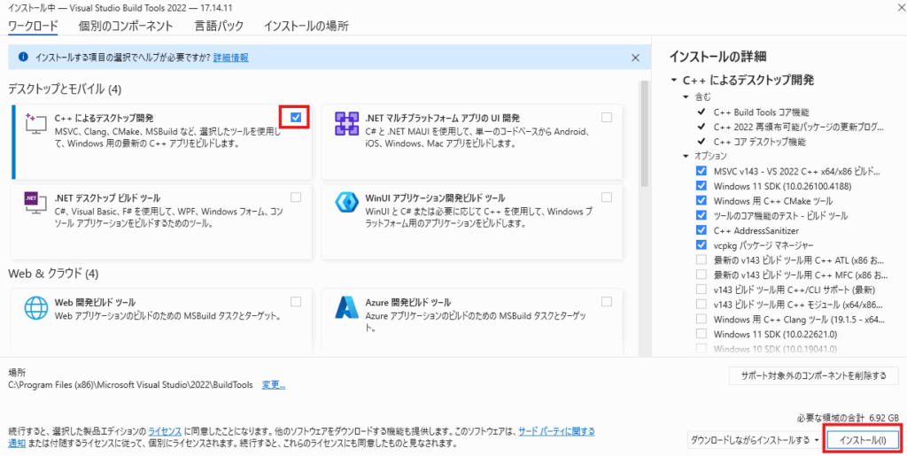Click the WinUI workload icon

(x=346, y=204)
